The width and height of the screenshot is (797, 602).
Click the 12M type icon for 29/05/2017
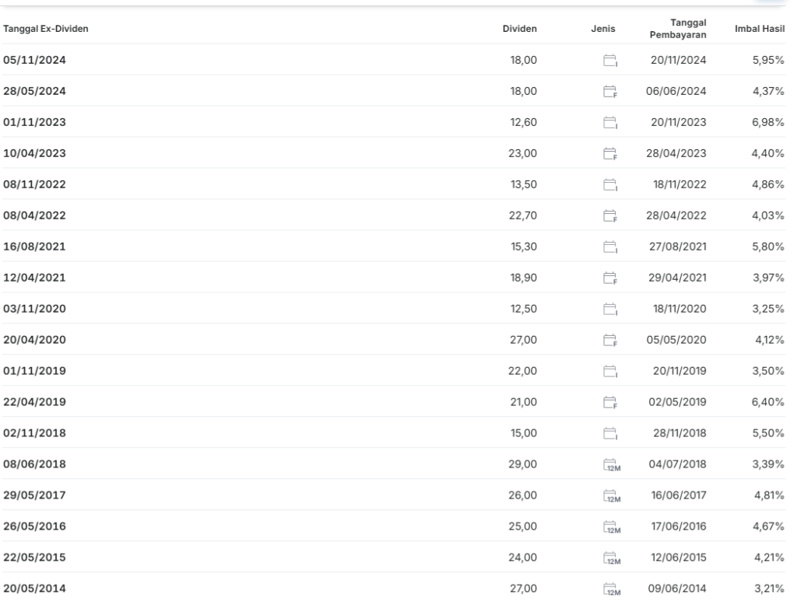pyautogui.click(x=612, y=495)
